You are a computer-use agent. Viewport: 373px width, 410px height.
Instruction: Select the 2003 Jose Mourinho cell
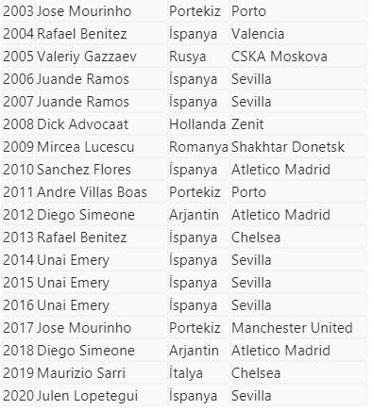[x=67, y=11]
